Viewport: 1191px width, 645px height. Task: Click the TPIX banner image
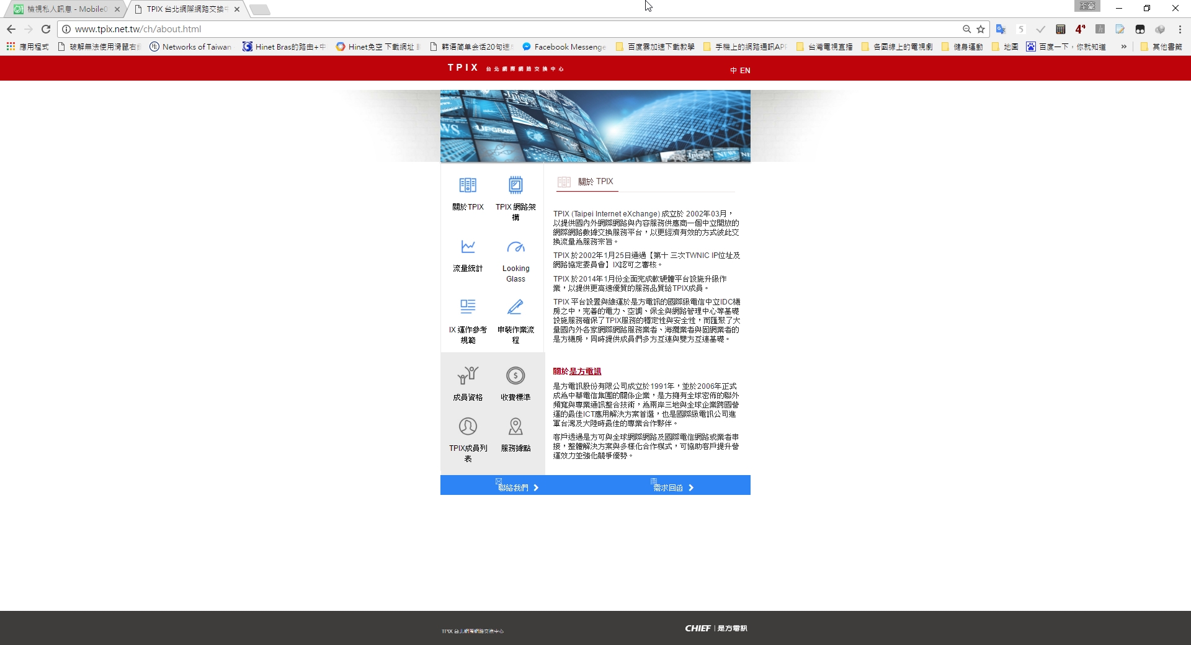[595, 126]
